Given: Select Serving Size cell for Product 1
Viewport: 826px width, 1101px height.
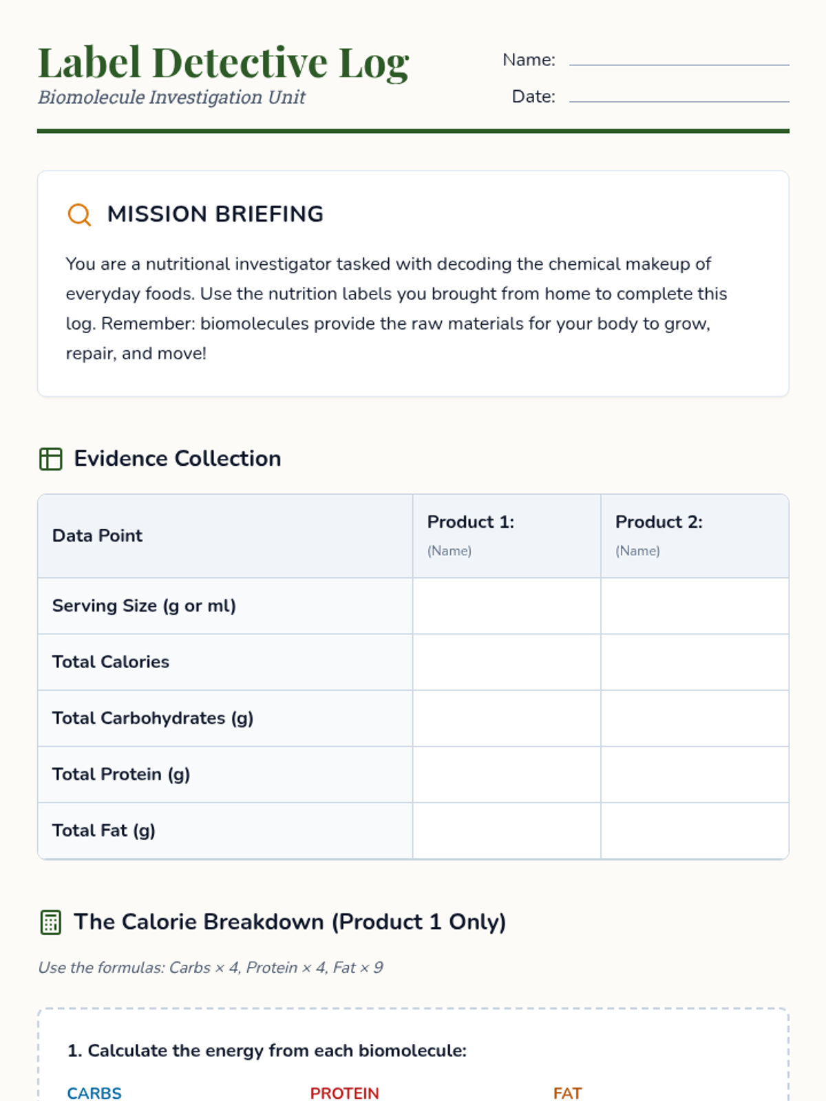Looking at the screenshot, I should 506,606.
